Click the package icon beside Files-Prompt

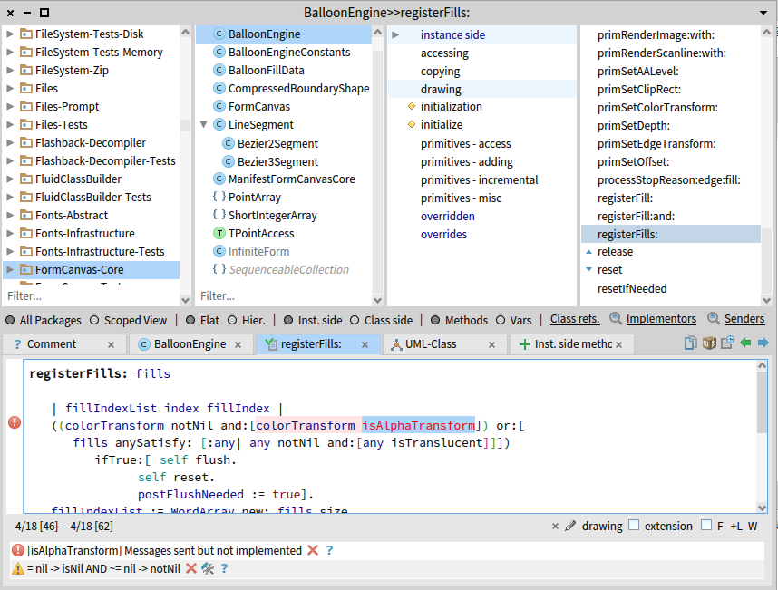26,106
